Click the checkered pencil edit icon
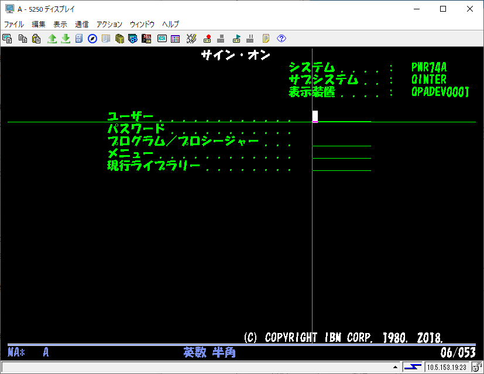Image resolution: width=484 pixels, height=374 pixels. [191, 39]
